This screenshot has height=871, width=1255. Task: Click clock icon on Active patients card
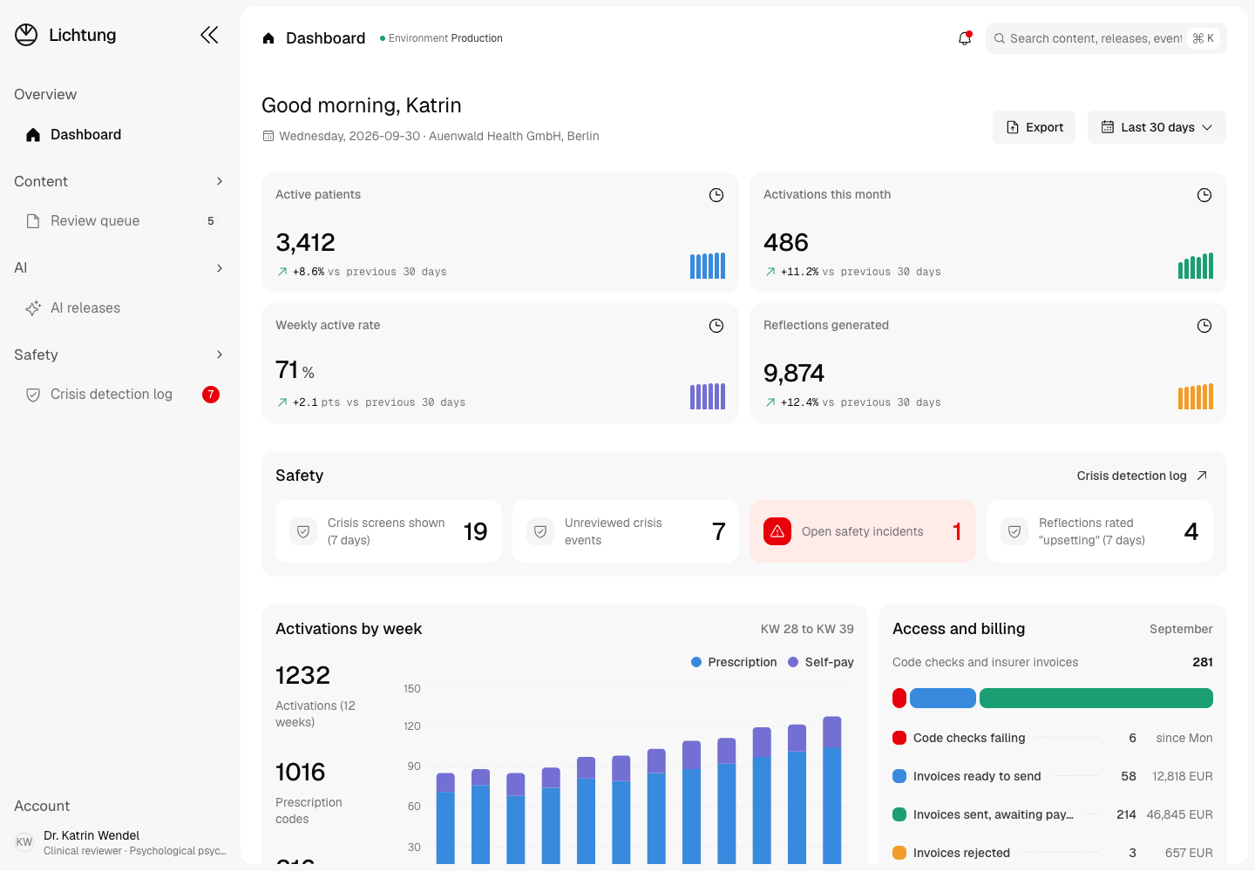[716, 195]
